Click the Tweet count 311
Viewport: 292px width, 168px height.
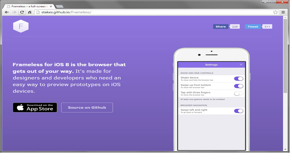point(267,27)
